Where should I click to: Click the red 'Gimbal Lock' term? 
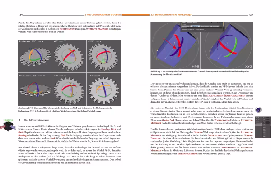[168, 120]
